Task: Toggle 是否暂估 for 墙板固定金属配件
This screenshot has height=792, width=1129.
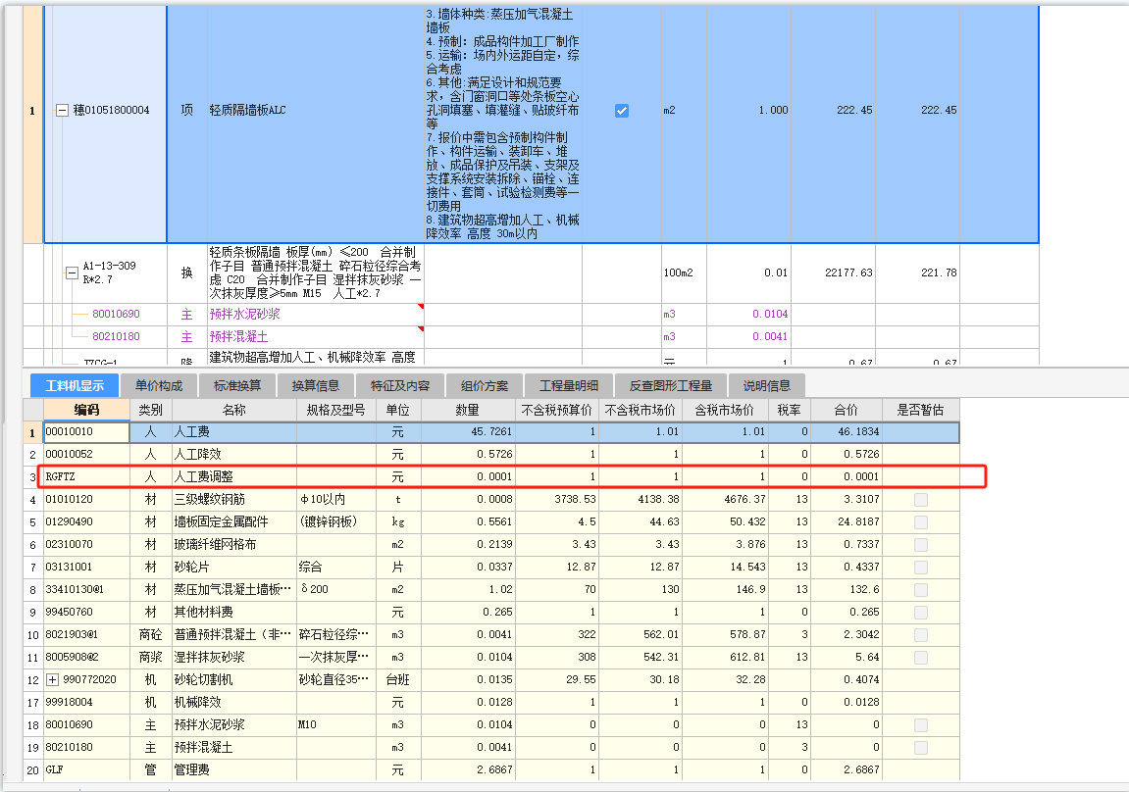Action: click(920, 522)
